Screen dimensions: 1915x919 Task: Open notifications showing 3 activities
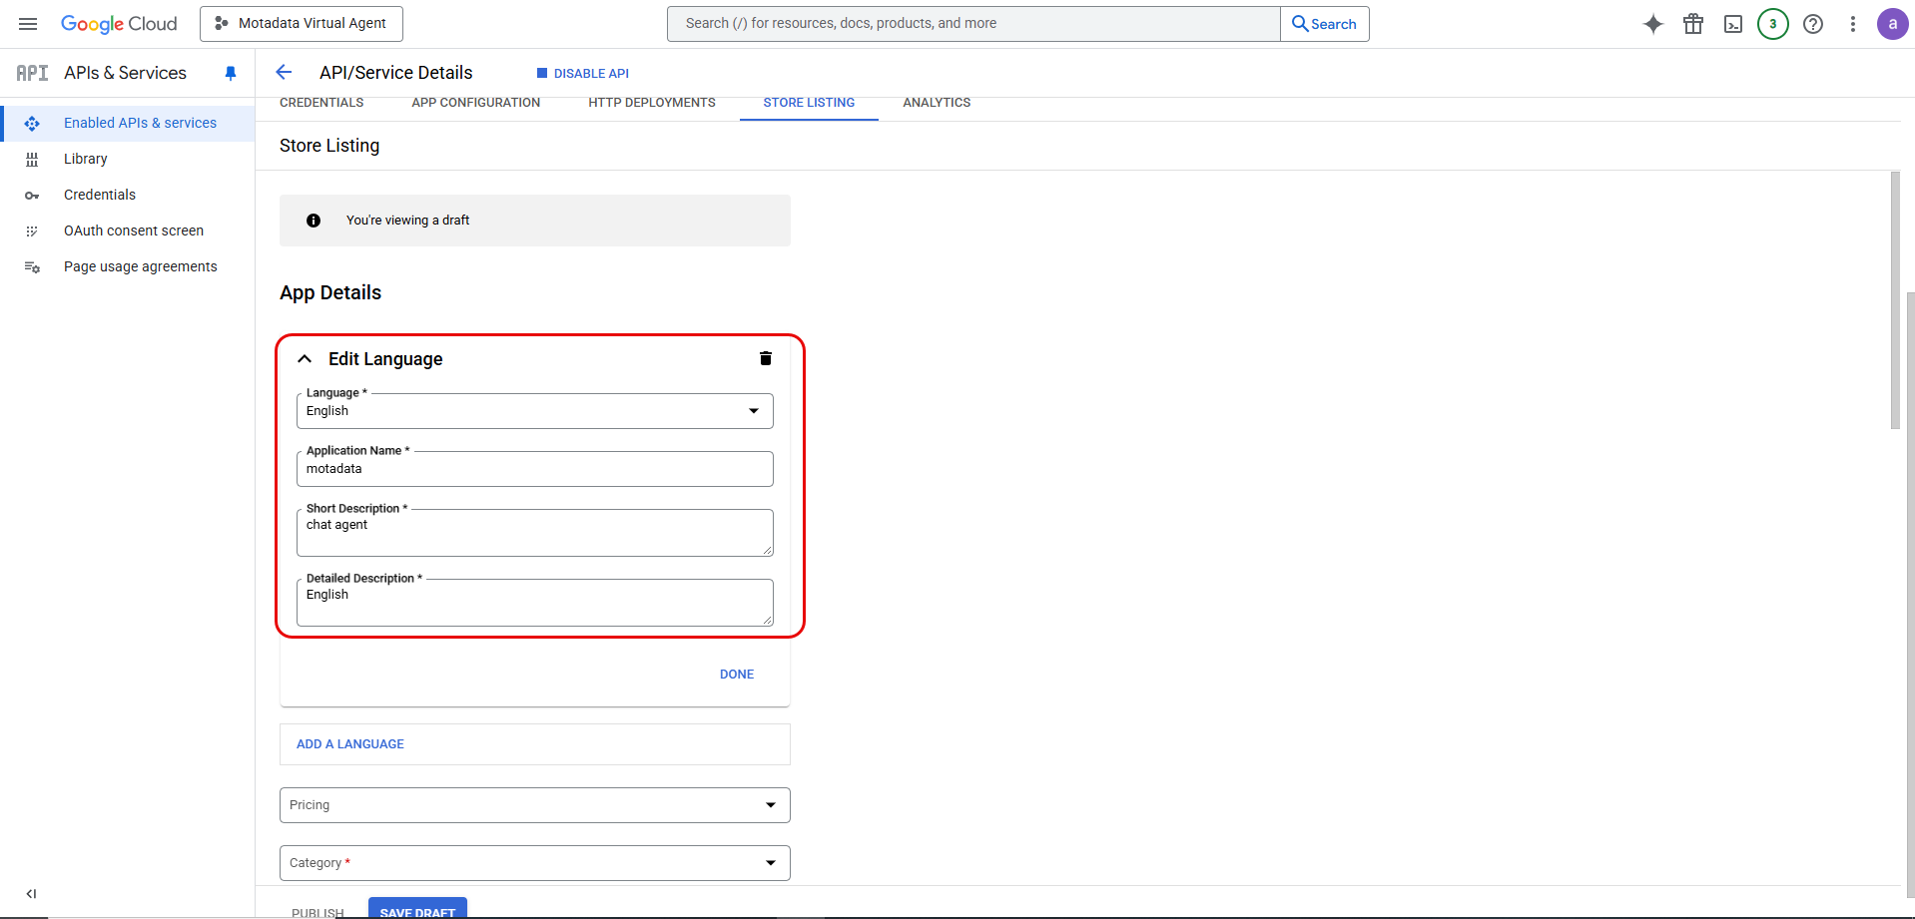pyautogui.click(x=1772, y=23)
